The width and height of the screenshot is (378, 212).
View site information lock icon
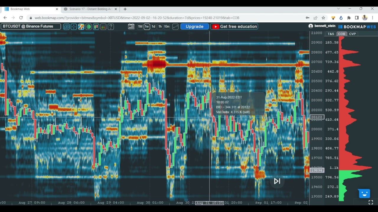31,18
